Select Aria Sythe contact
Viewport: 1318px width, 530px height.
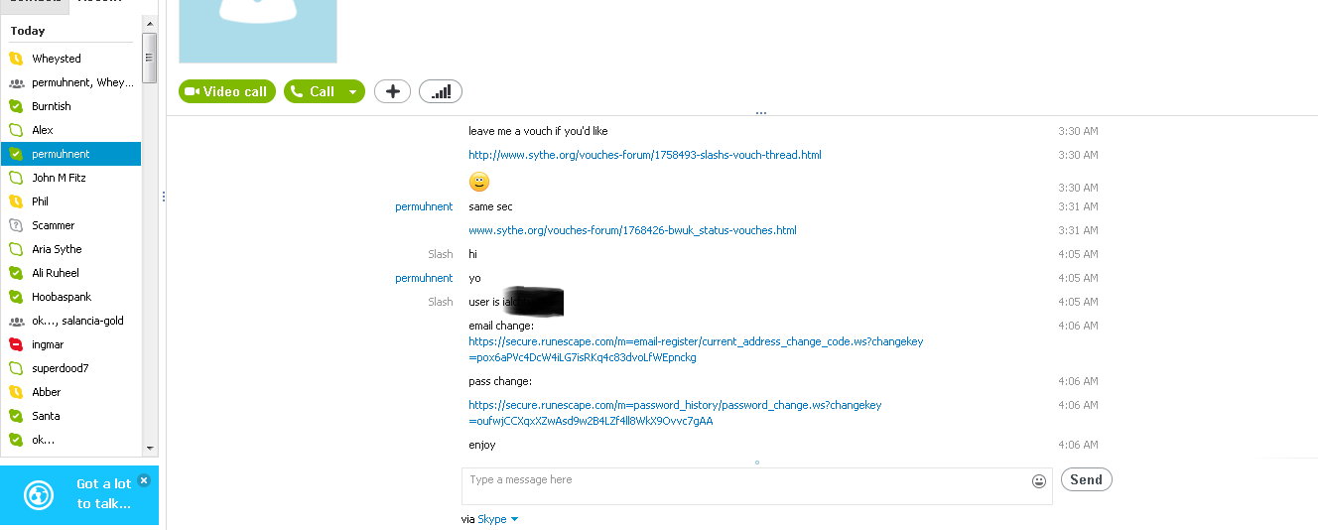[70, 249]
